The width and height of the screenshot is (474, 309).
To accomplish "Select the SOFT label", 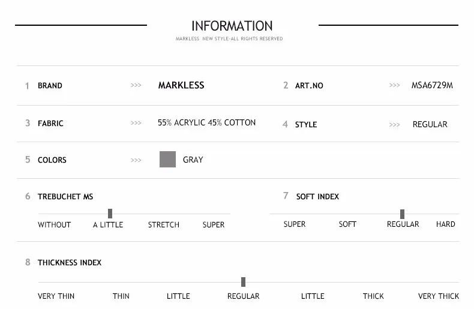I will (347, 224).
